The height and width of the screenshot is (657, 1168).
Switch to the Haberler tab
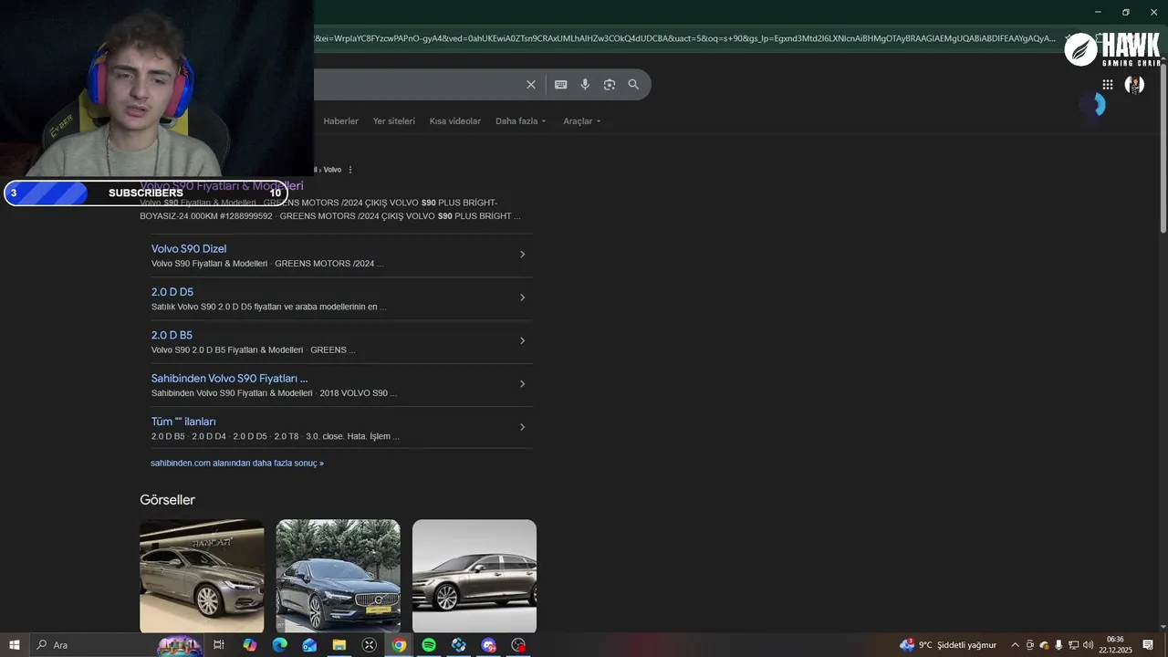tap(340, 121)
